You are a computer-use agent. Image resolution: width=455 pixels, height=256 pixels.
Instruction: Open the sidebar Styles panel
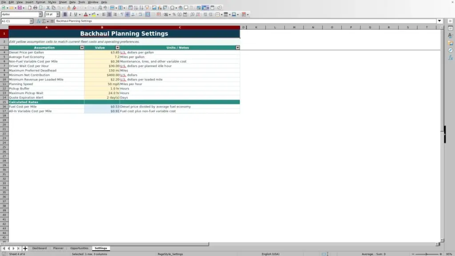(x=451, y=36)
